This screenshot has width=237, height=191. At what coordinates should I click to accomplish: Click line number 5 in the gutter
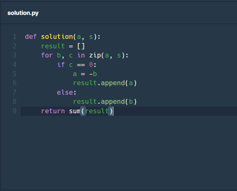pyautogui.click(x=15, y=74)
